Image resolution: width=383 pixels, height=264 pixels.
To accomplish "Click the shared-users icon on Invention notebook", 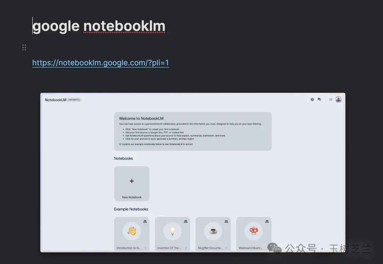I will 185,221.
